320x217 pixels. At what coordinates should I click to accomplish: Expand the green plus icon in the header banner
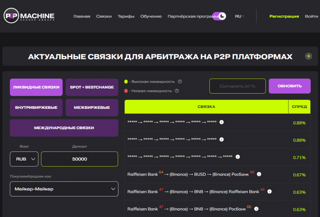tap(308, 56)
